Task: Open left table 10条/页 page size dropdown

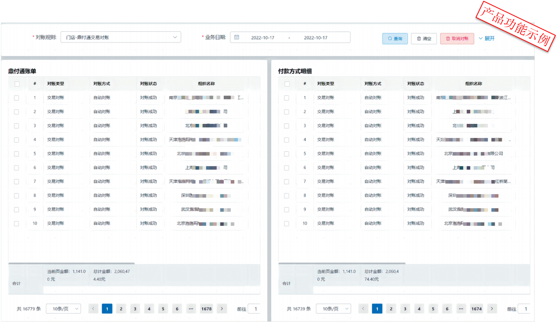Action: pos(64,309)
